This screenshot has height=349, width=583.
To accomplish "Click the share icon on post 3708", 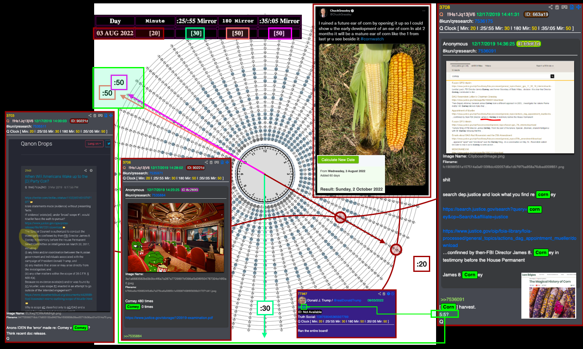I will (x=550, y=7).
